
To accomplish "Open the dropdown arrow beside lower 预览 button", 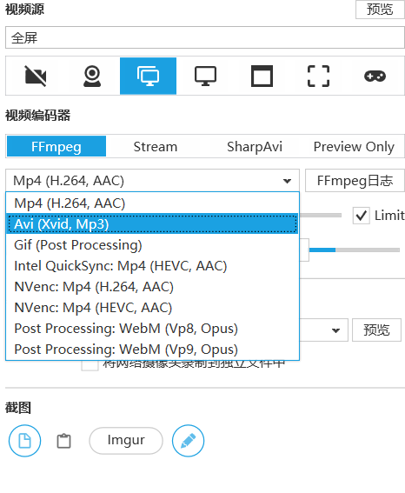I will [x=335, y=330].
